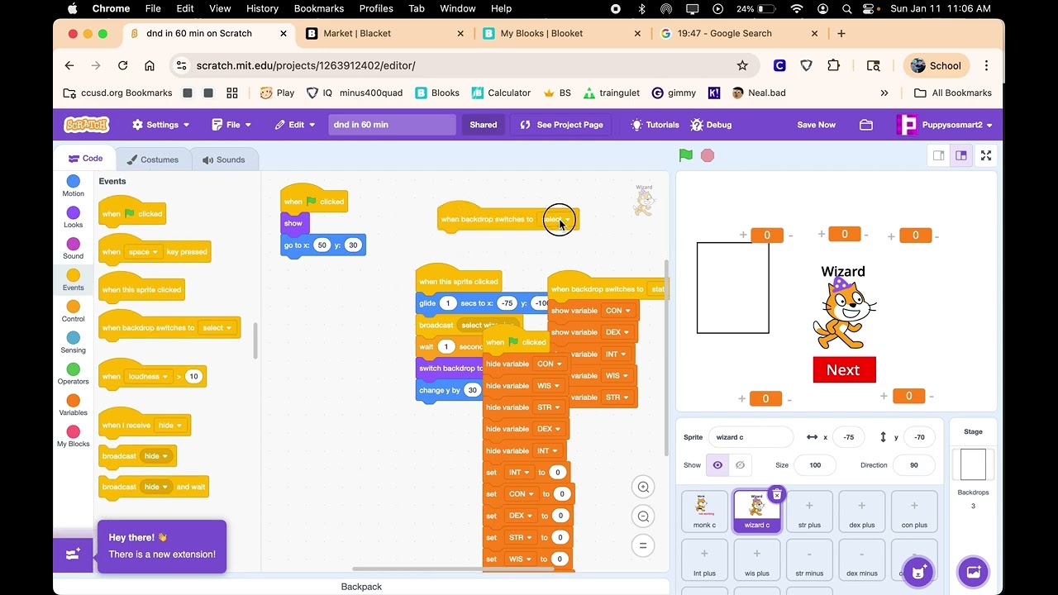This screenshot has height=595, width=1058.
Task: Select the Control block category
Action: (73, 312)
